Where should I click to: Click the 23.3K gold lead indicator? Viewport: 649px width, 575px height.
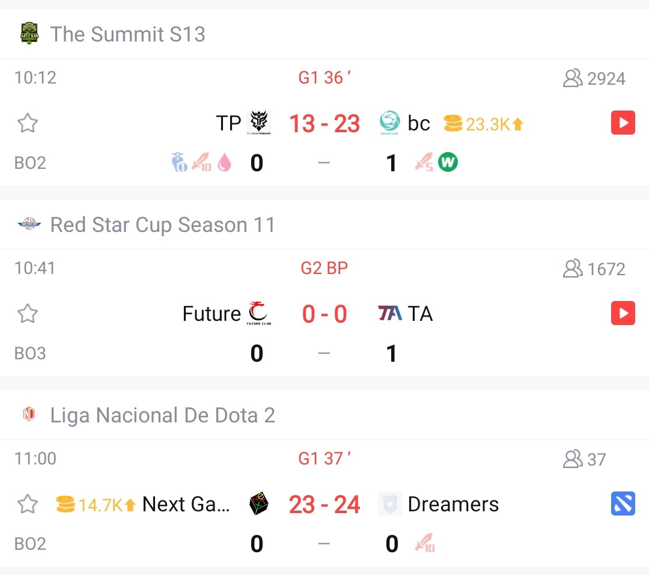point(484,124)
